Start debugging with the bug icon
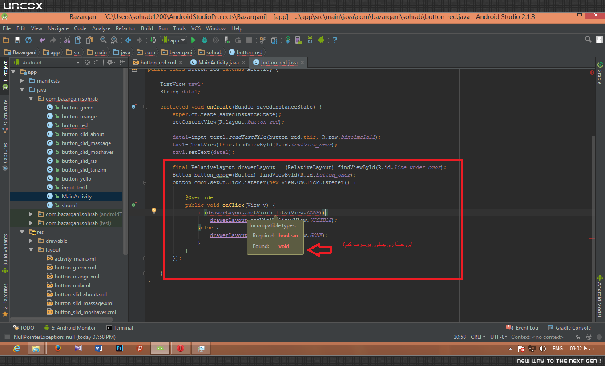Viewport: 605px width, 366px height. click(205, 40)
